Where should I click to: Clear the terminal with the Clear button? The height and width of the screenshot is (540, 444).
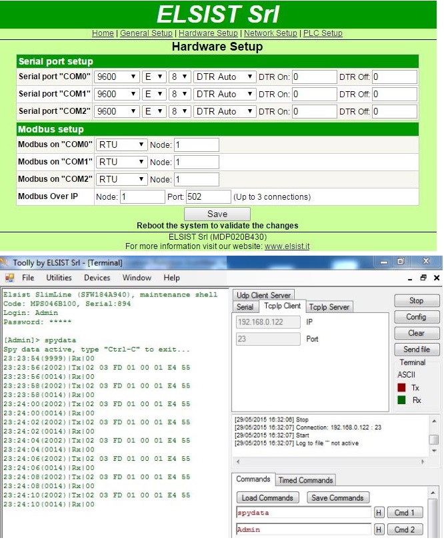point(417,333)
